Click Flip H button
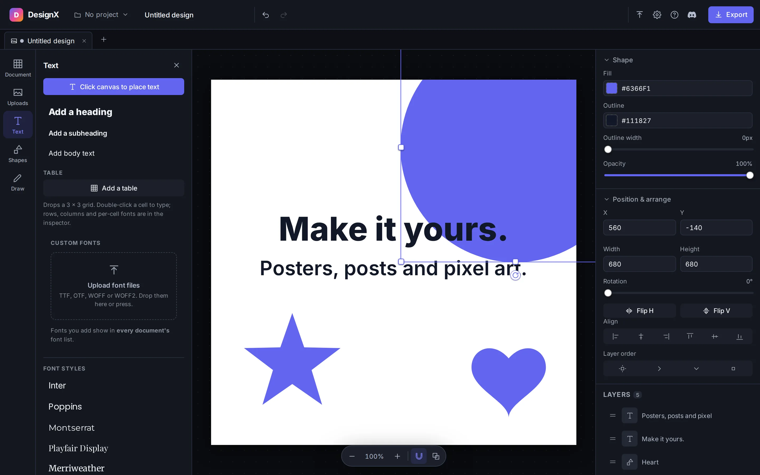The width and height of the screenshot is (760, 475). [639, 311]
